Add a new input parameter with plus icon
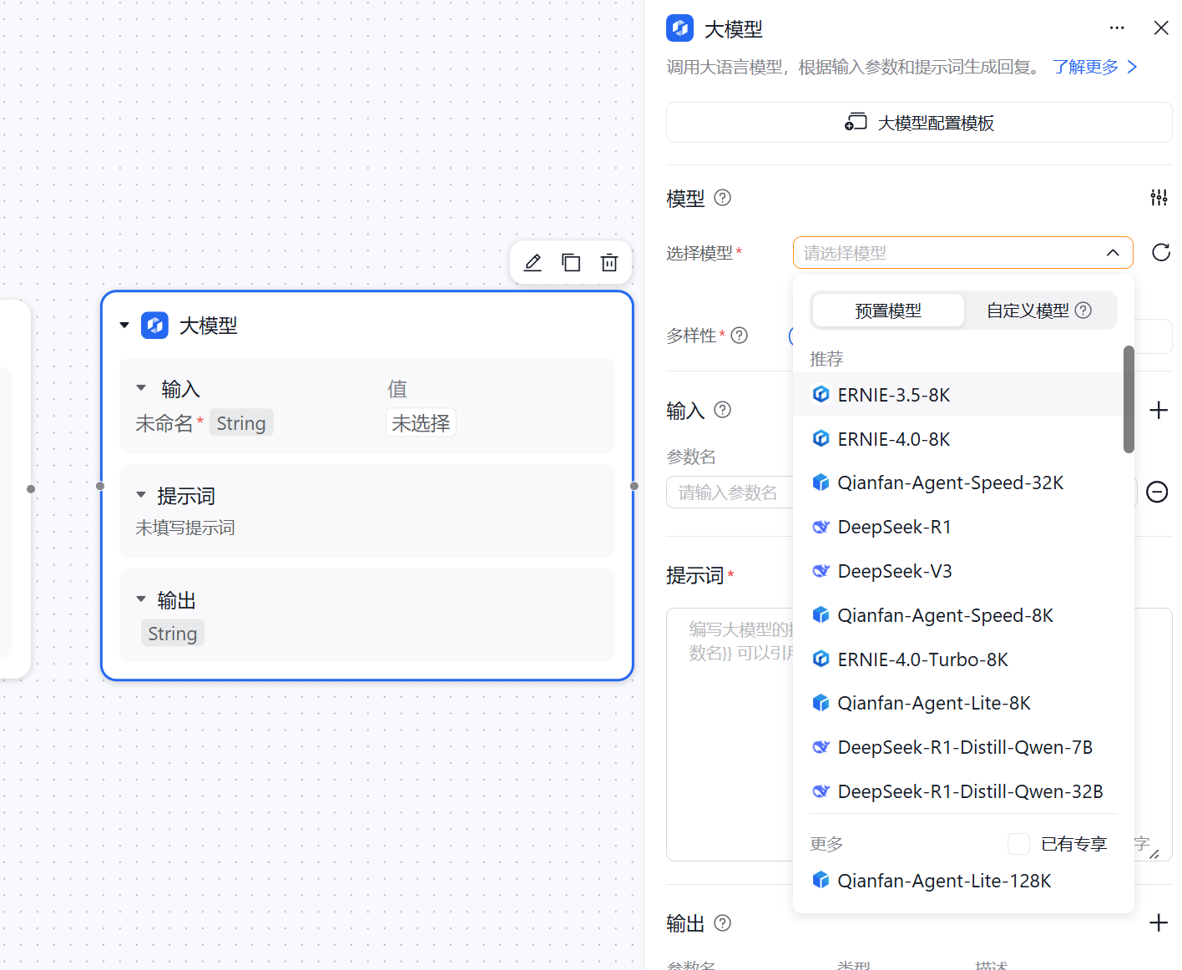 click(1159, 410)
